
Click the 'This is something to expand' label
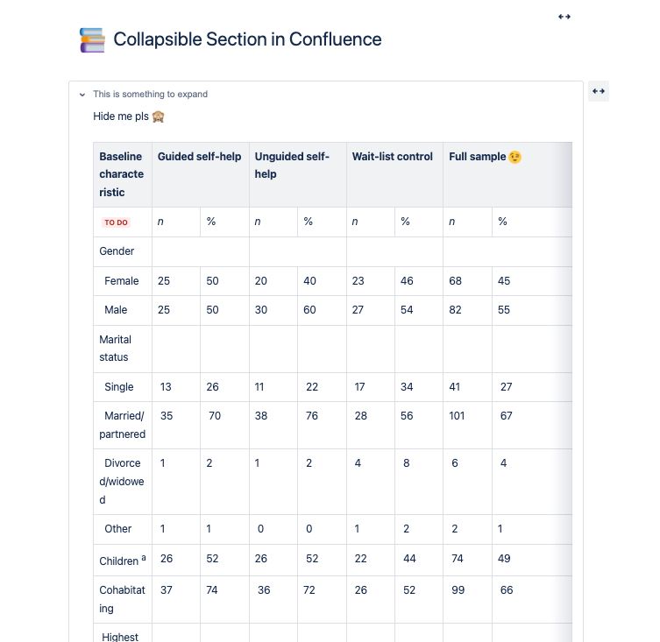[150, 95]
